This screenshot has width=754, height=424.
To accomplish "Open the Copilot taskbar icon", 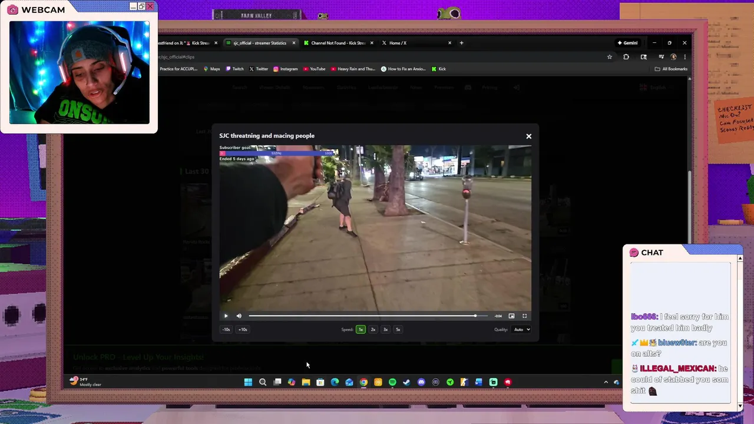I will coord(292,382).
